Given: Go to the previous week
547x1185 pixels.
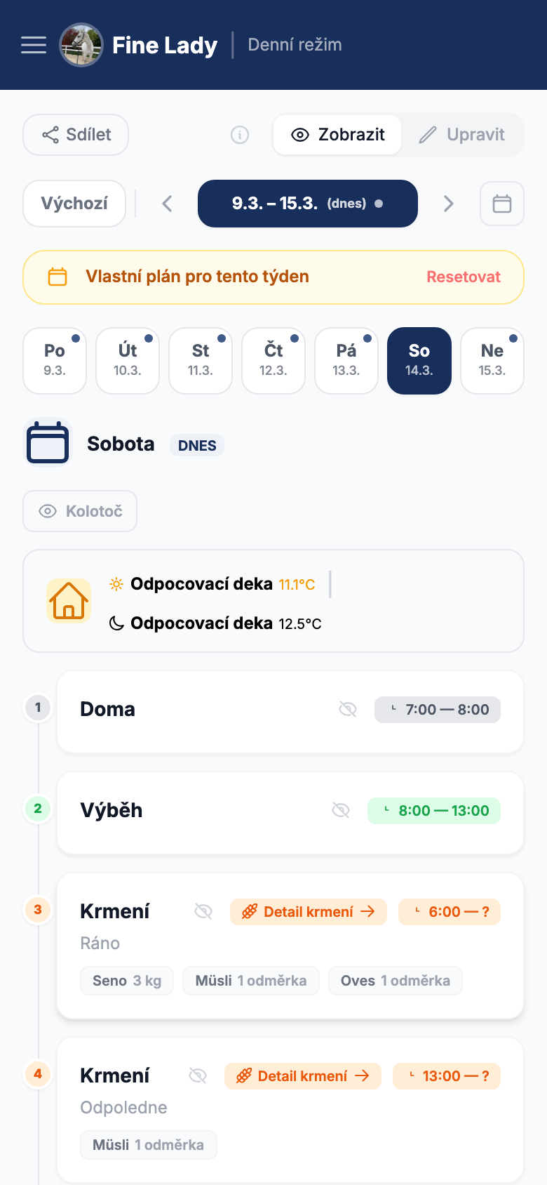Looking at the screenshot, I should click(167, 204).
